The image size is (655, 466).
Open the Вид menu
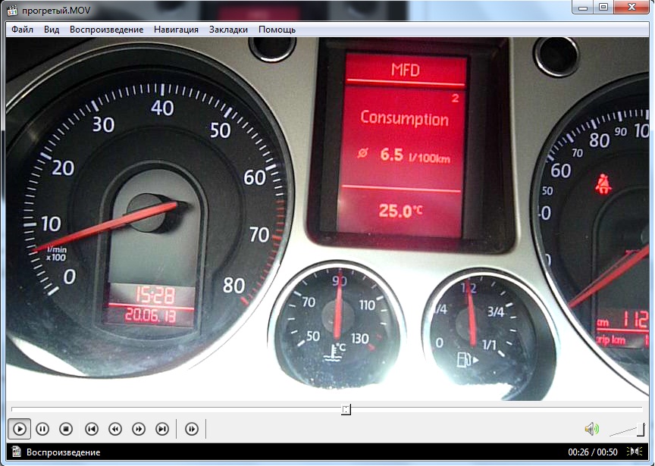coord(52,30)
